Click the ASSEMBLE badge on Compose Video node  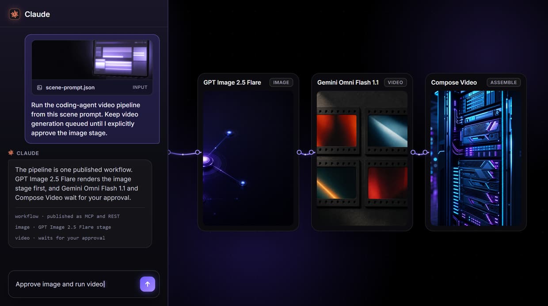click(x=503, y=82)
